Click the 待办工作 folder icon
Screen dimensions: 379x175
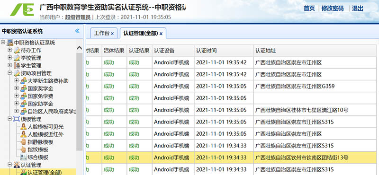[17, 51]
